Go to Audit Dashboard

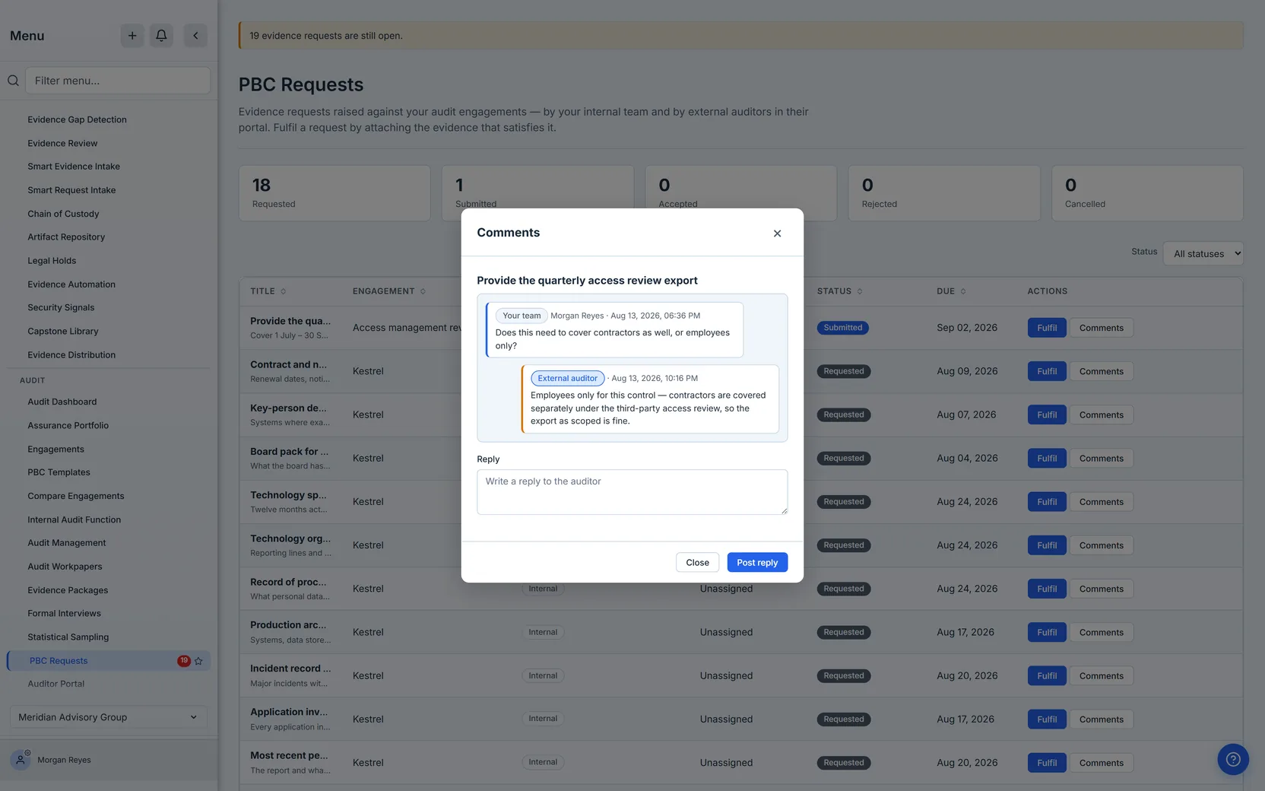[x=62, y=402]
